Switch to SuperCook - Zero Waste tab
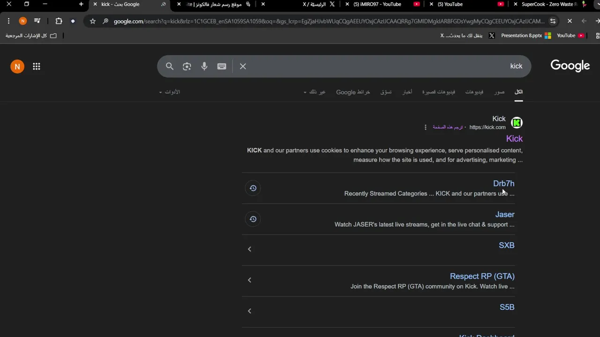This screenshot has height=337, width=600. [x=549, y=4]
